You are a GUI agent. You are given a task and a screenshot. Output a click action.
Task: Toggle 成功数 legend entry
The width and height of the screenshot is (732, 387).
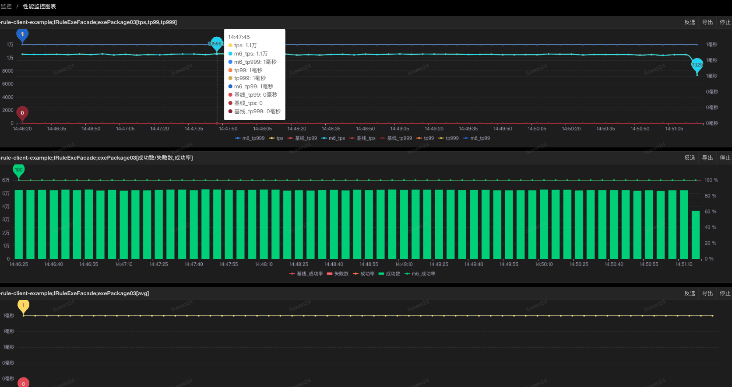point(389,274)
